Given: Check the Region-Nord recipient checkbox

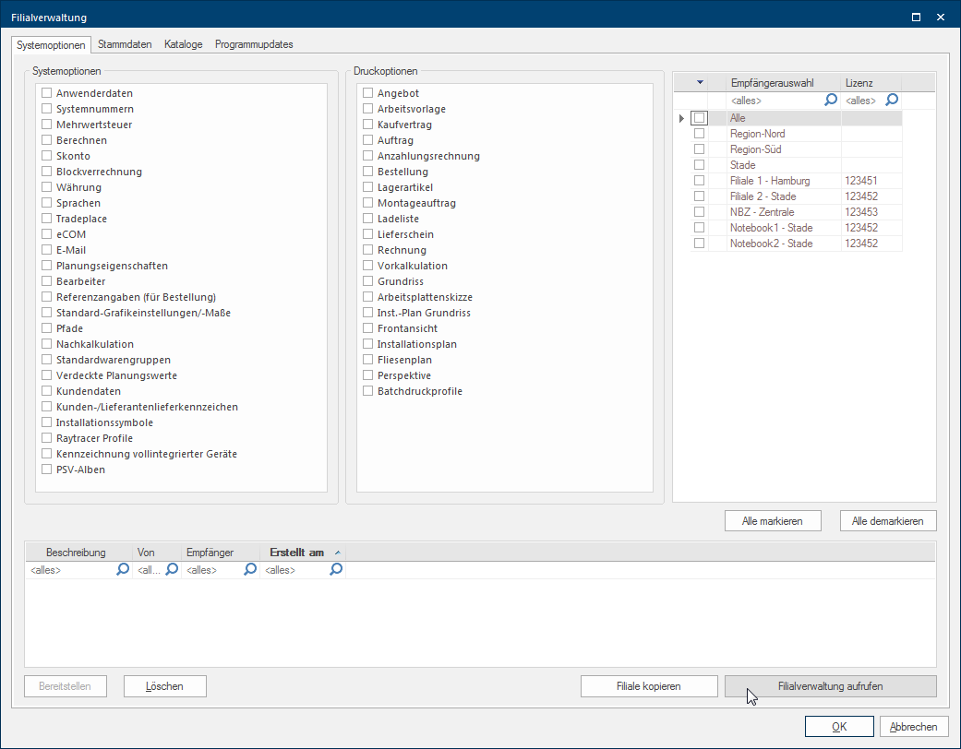Looking at the screenshot, I should click(x=699, y=134).
